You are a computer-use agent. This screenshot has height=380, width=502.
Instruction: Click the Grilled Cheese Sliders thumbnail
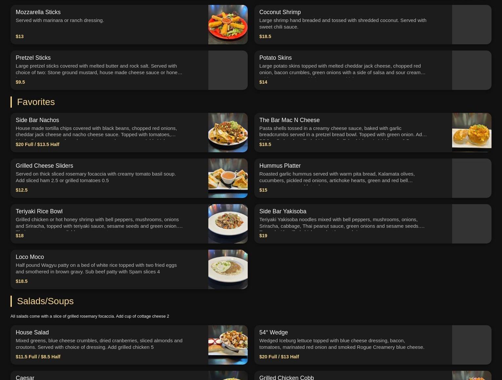tap(228, 178)
